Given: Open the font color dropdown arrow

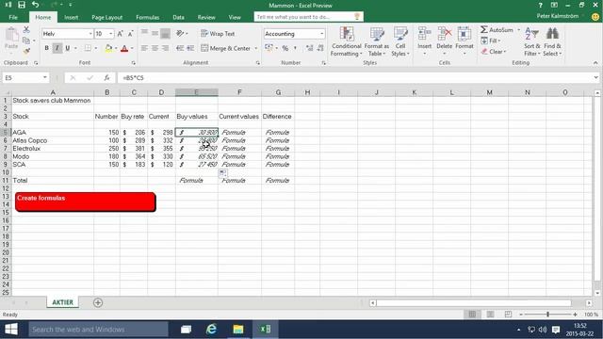Looking at the screenshot, I should tap(132, 48).
